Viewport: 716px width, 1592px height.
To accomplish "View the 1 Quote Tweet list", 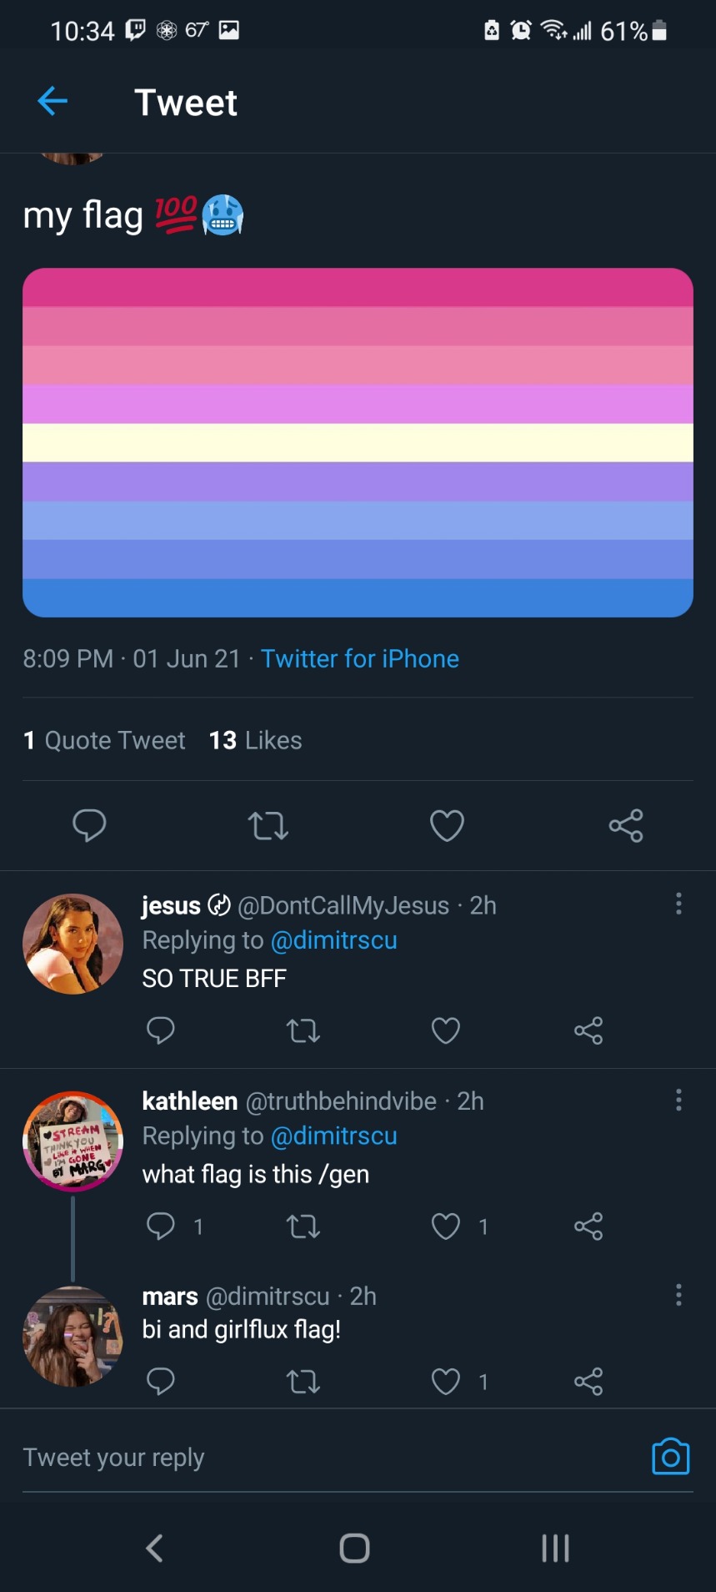I will click(105, 740).
